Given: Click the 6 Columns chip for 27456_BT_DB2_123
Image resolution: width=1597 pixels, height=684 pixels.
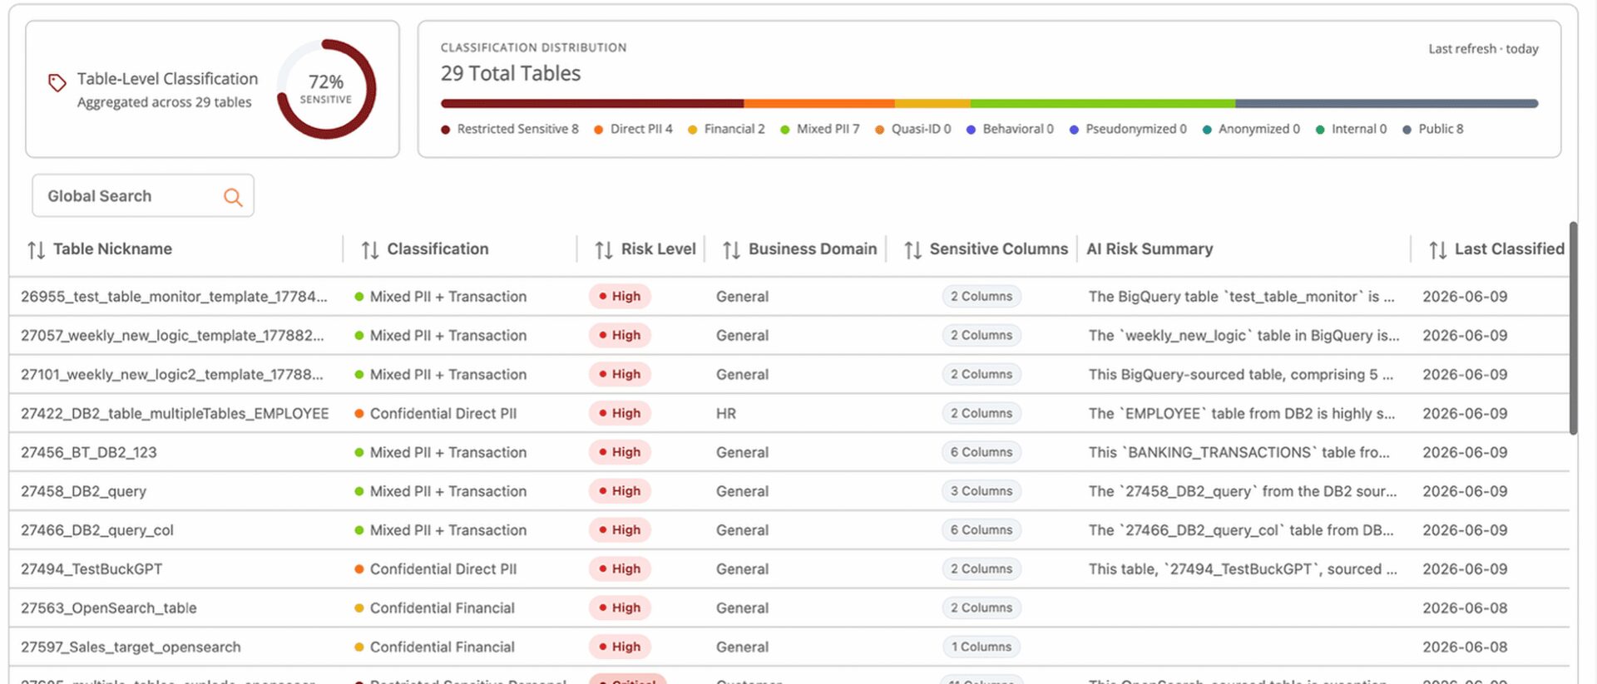Looking at the screenshot, I should pos(981,452).
